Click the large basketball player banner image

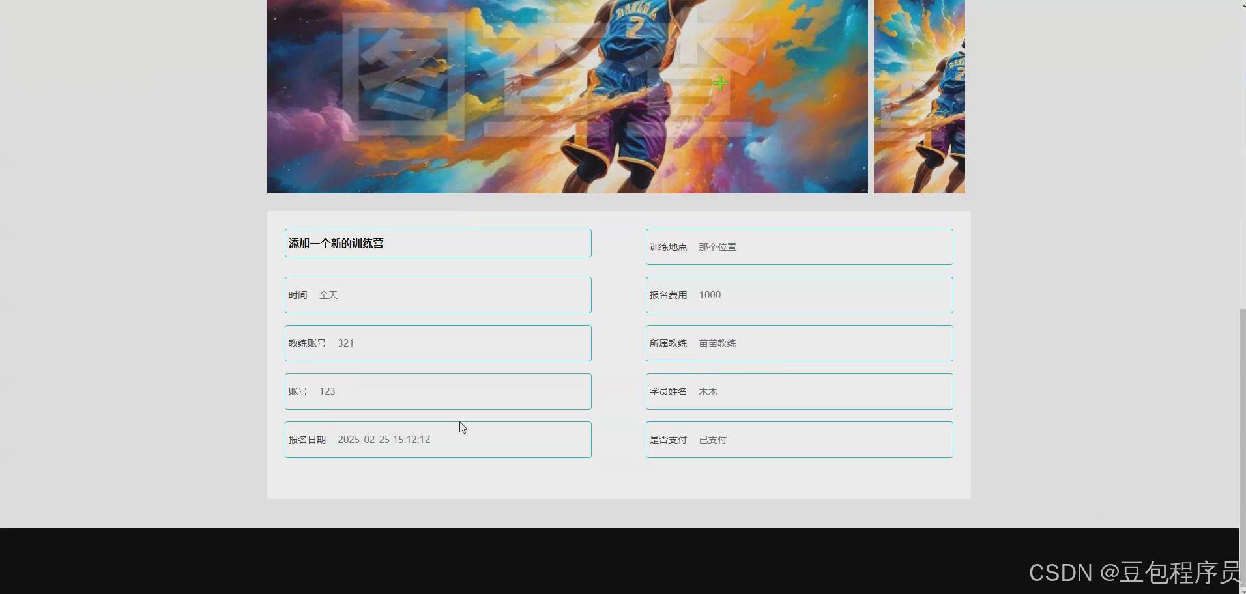[567, 96]
